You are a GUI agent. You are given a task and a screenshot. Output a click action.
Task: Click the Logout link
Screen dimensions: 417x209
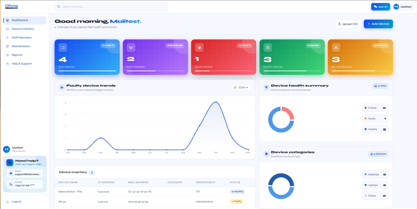coord(16,202)
